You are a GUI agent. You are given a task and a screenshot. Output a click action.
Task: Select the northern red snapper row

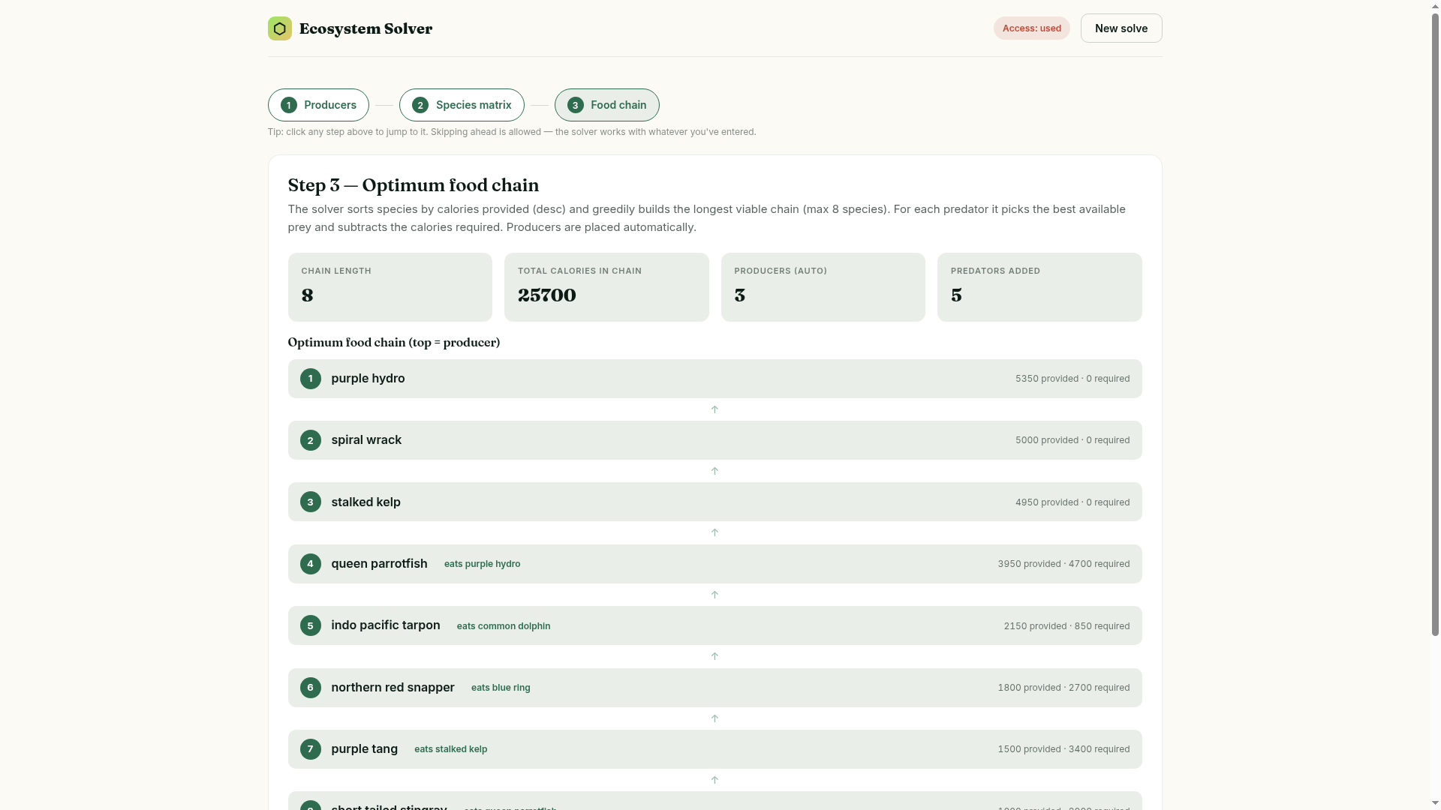[714, 688]
